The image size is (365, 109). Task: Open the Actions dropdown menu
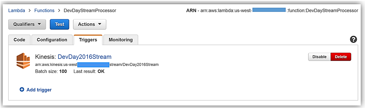[90, 24]
